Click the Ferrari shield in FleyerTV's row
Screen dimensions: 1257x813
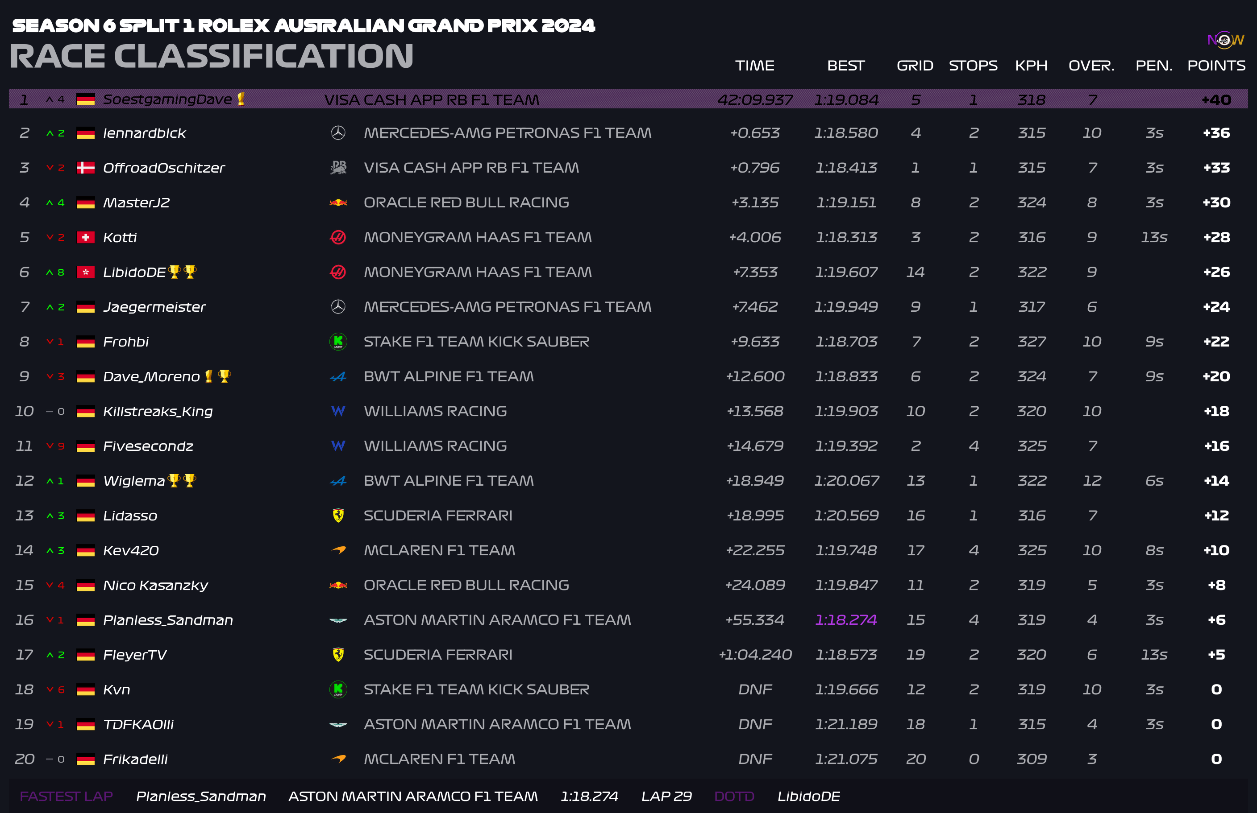[x=338, y=655]
